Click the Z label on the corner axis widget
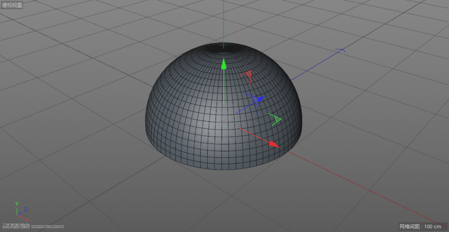This screenshot has width=449, height=232. click(x=26, y=209)
